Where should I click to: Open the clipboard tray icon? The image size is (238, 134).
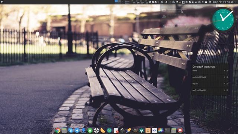click(x=162, y=2)
